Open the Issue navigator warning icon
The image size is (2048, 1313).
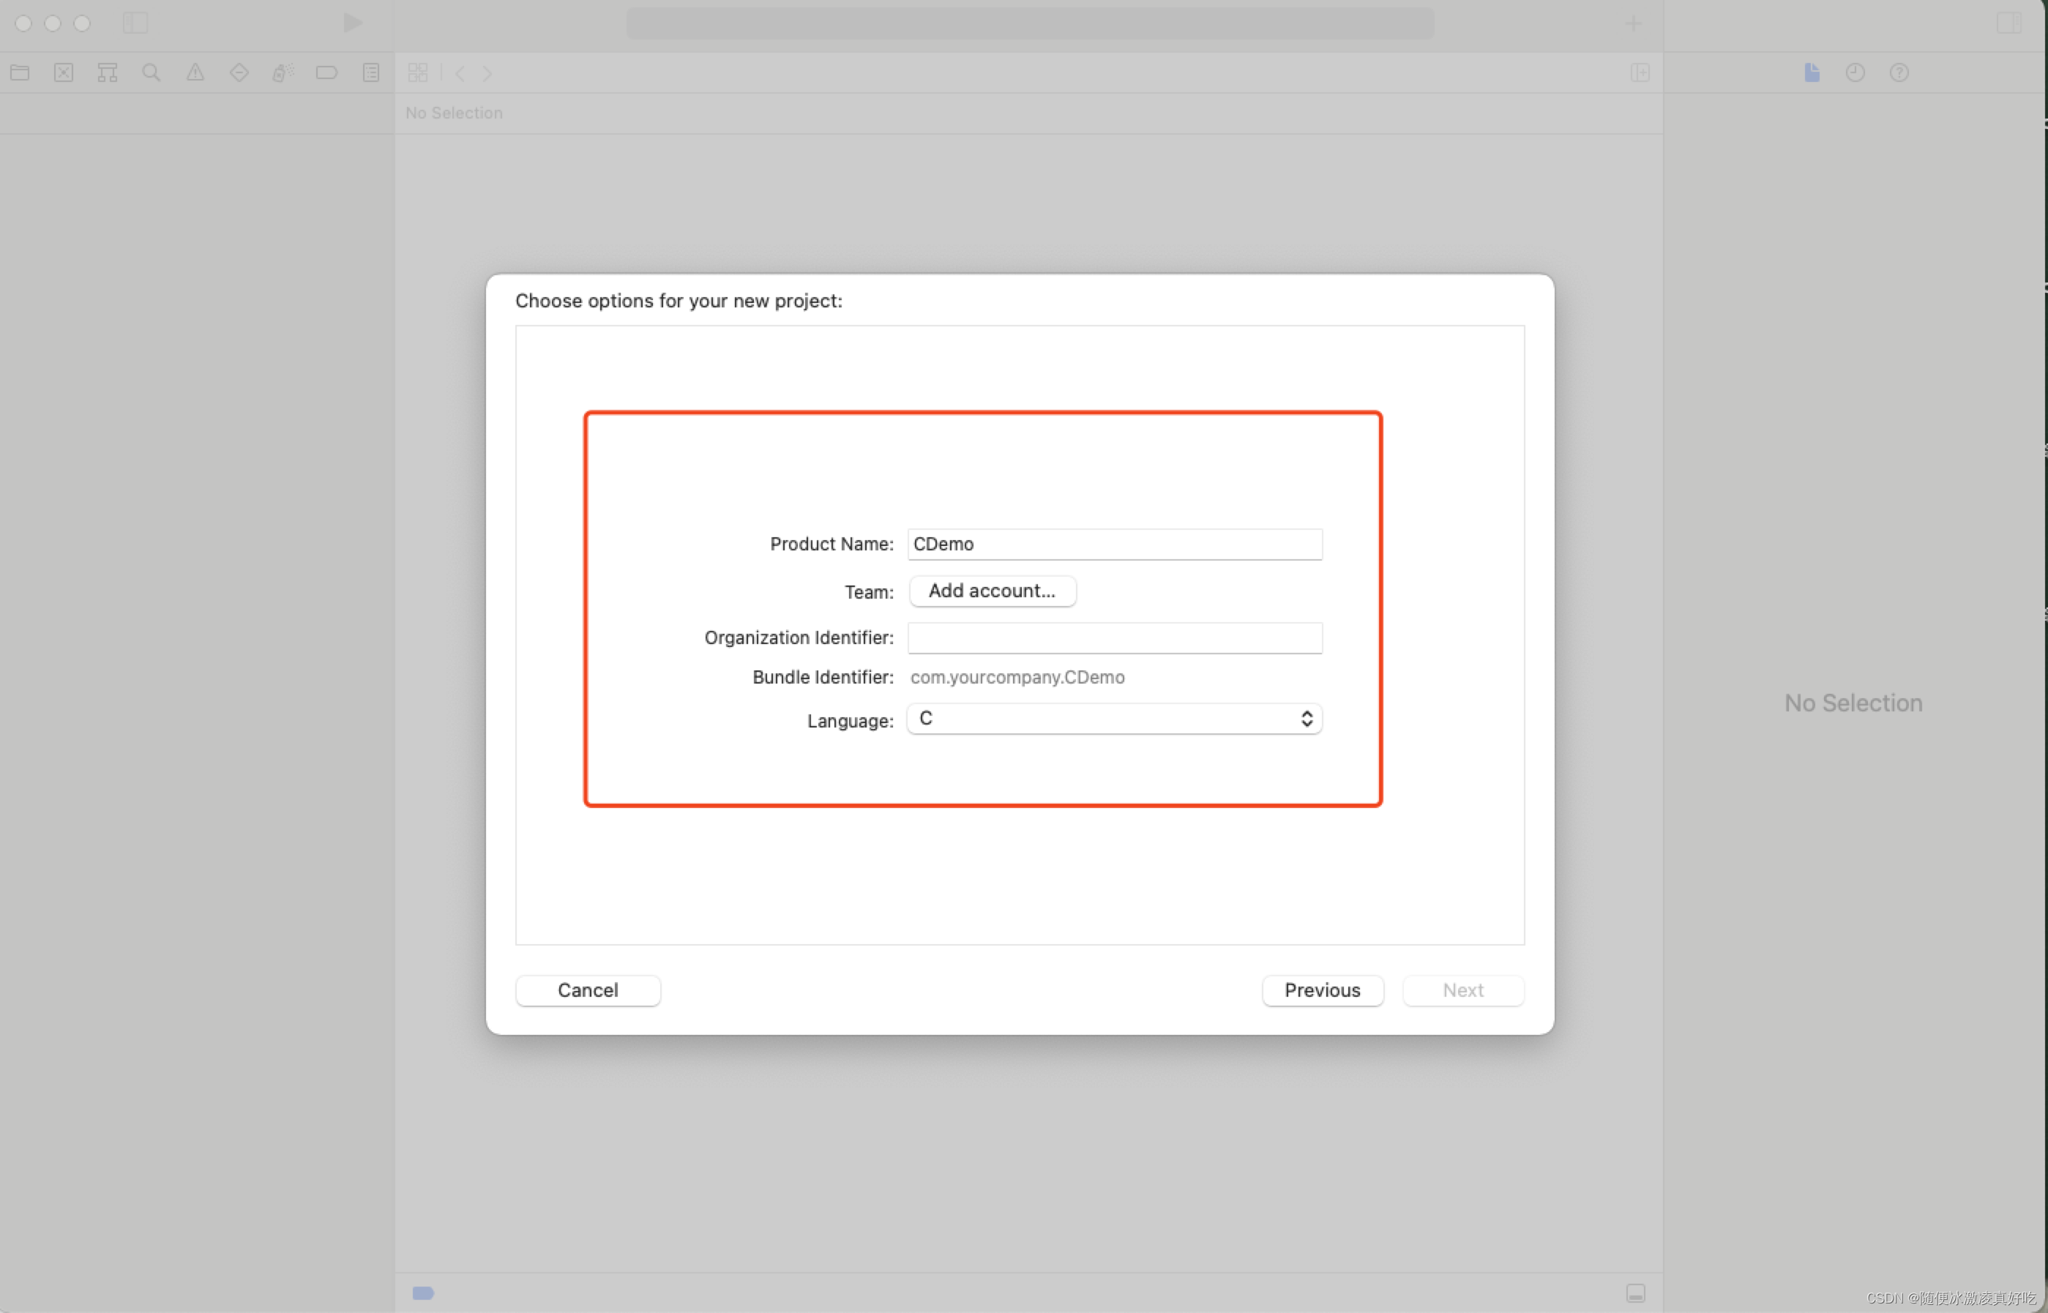(195, 72)
